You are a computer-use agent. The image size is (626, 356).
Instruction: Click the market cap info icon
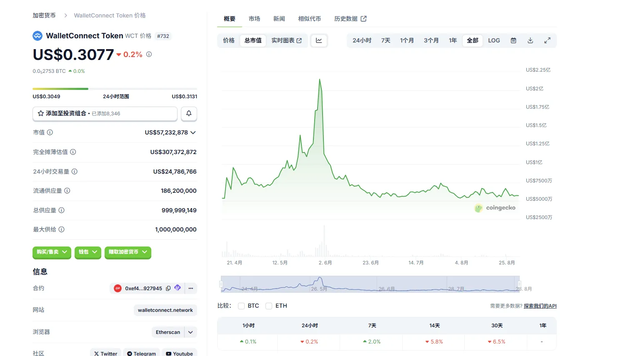(x=50, y=132)
